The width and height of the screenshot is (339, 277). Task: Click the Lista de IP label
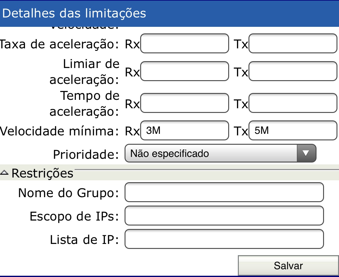click(x=84, y=240)
